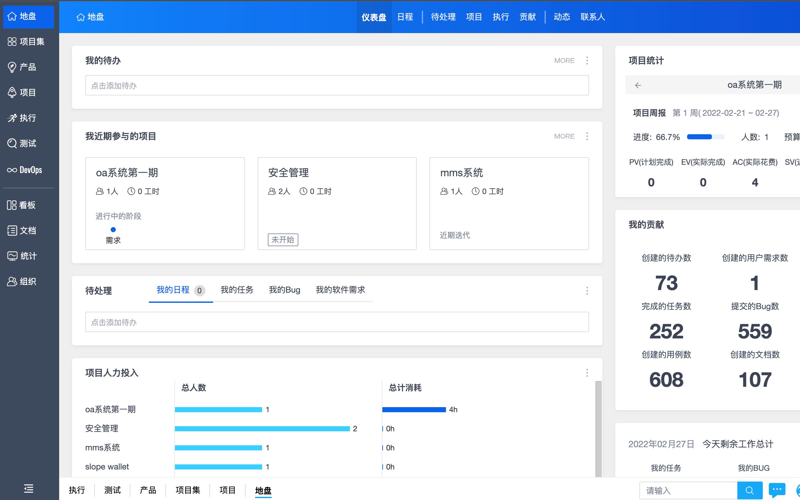Select the 我的Bug tab
800x500 pixels.
pos(284,290)
